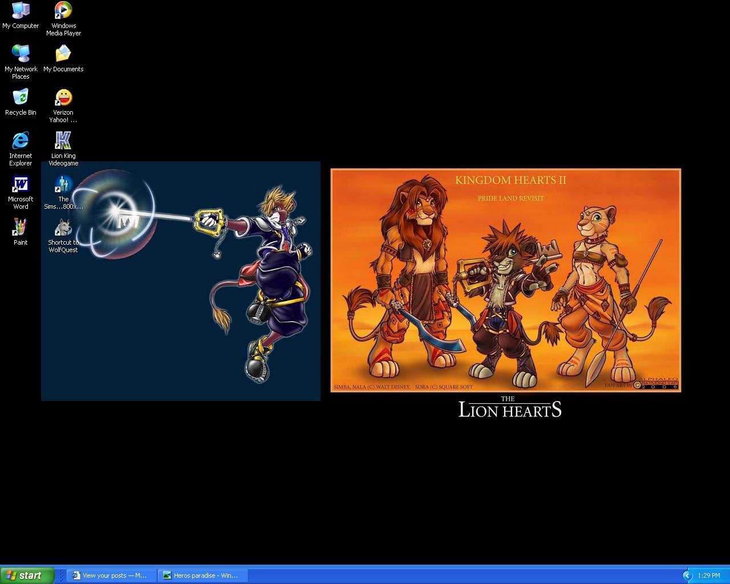Image resolution: width=730 pixels, height=584 pixels.
Task: Click 'The Lion Hearts' title text
Action: (x=510, y=407)
